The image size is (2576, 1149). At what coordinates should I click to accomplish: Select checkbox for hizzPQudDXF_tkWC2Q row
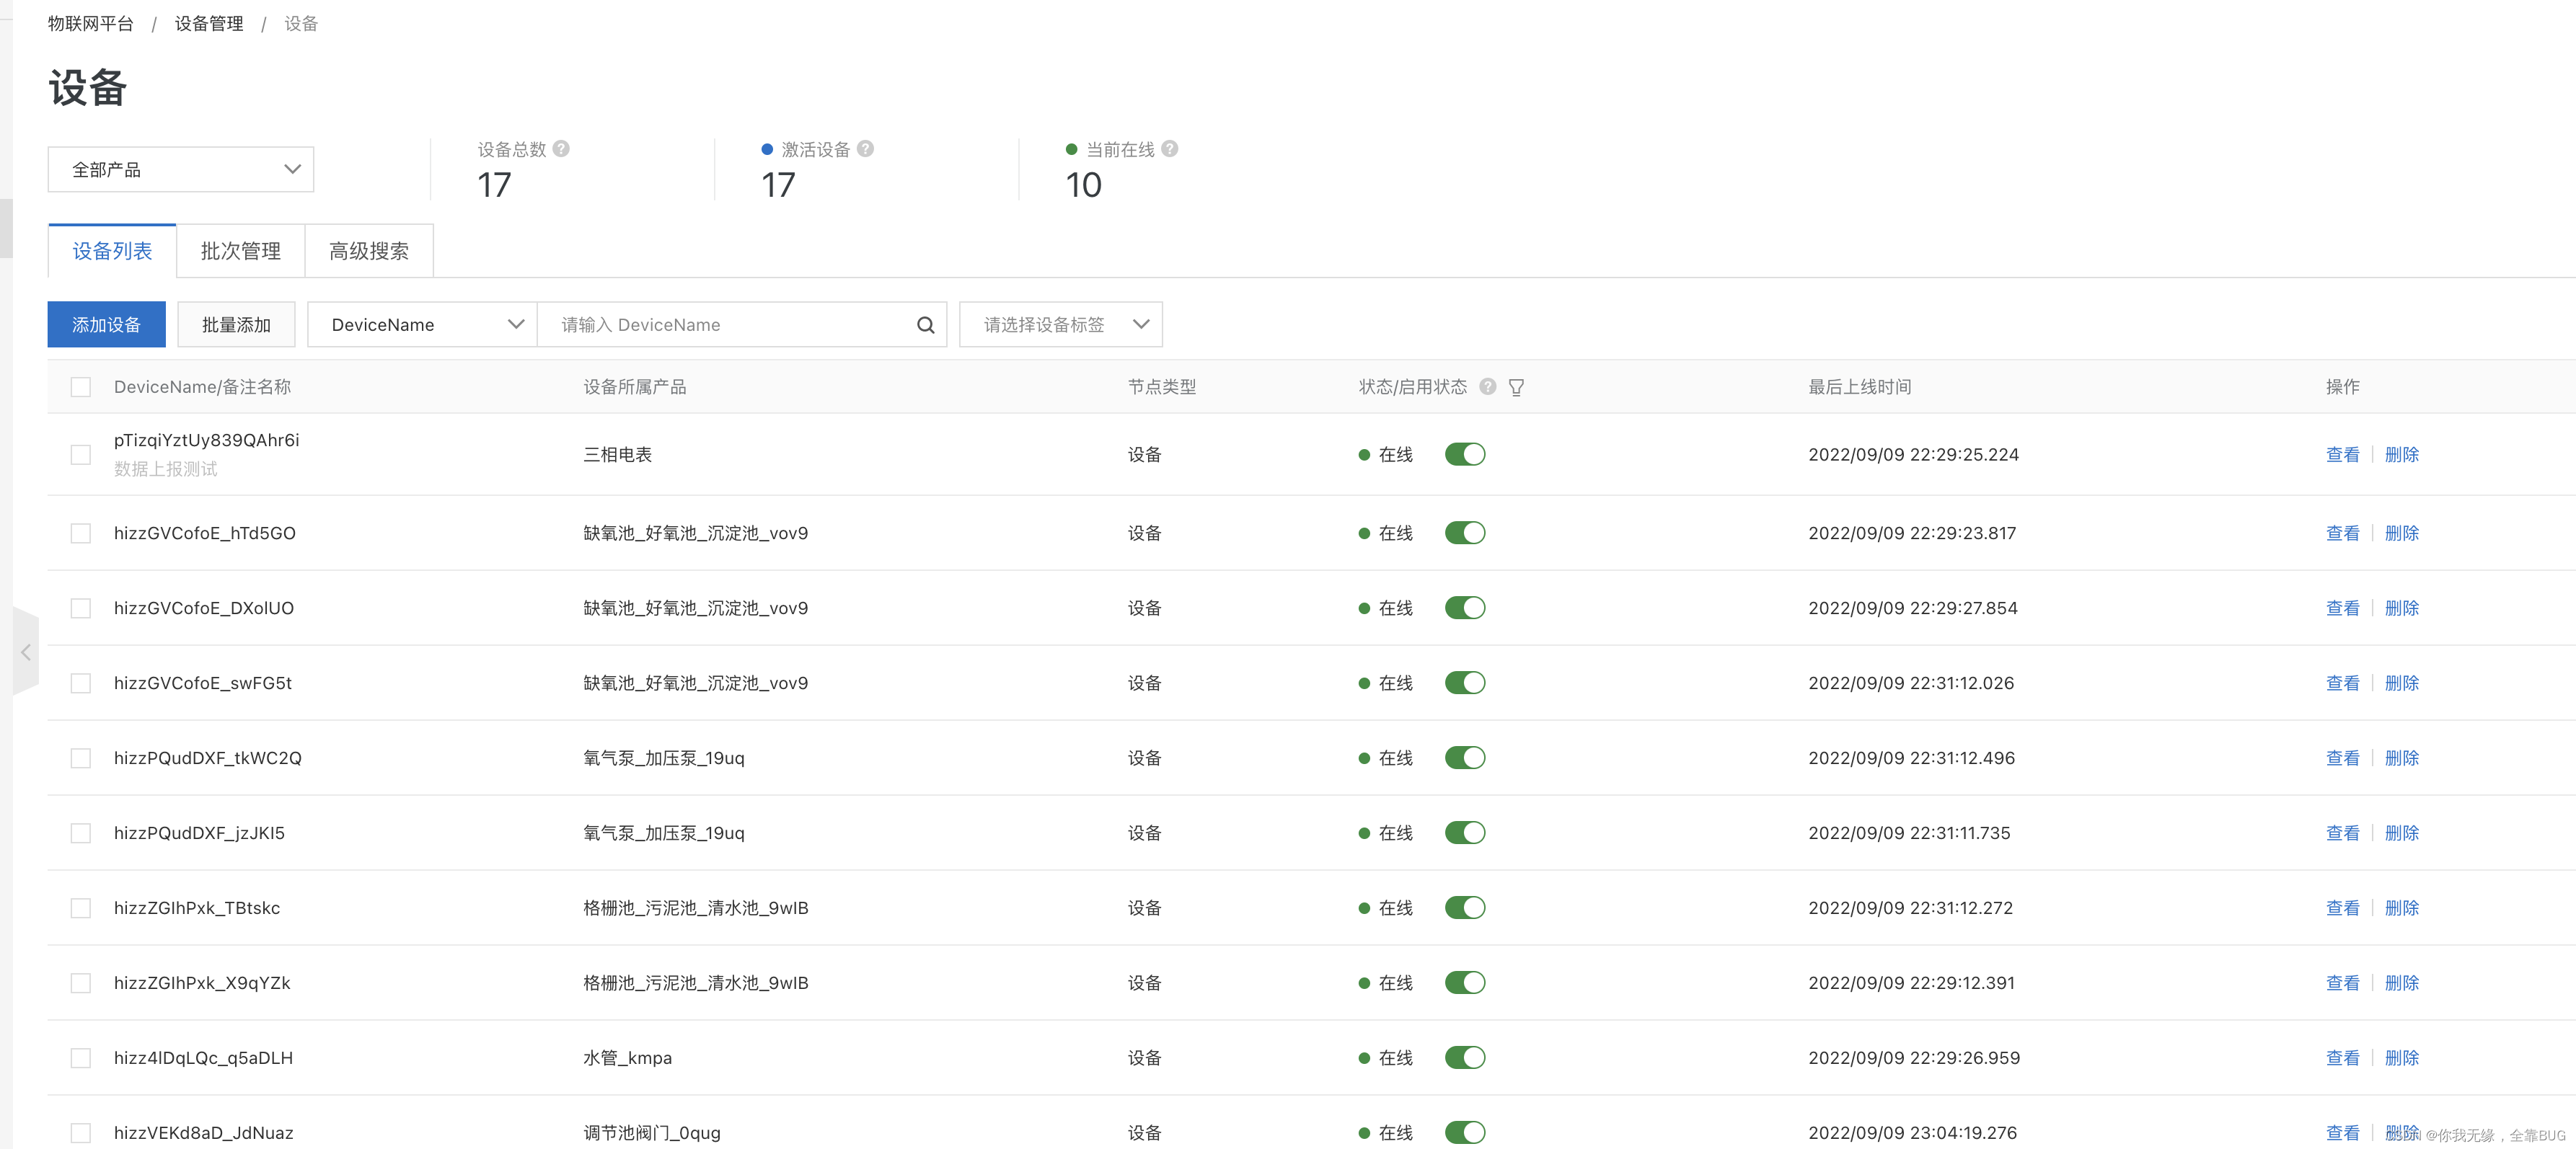(81, 758)
